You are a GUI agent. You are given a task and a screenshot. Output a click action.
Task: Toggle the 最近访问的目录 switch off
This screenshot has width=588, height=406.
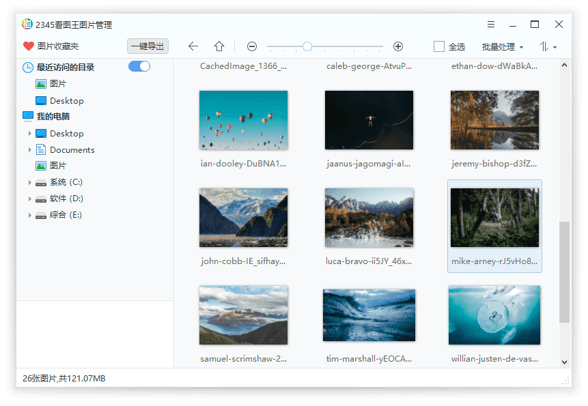pyautogui.click(x=139, y=67)
